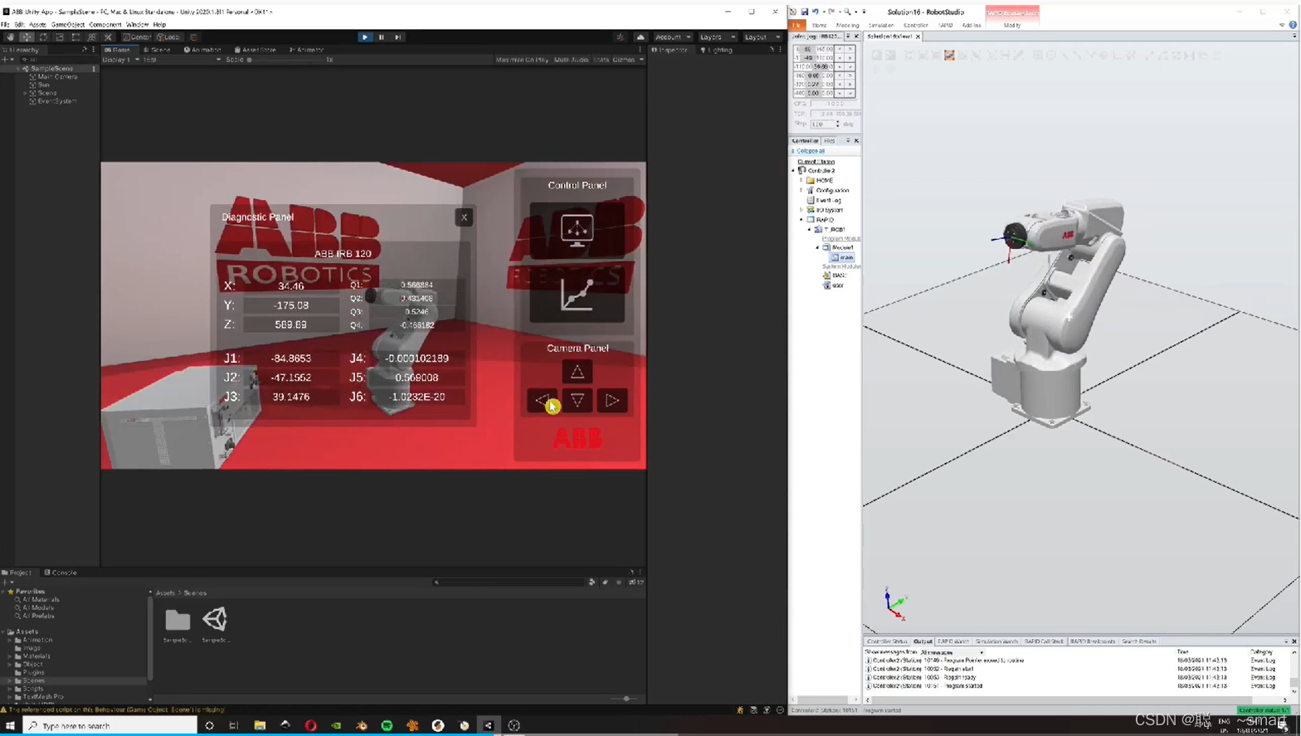
Task: Click the Step button in Unity
Action: click(x=398, y=37)
